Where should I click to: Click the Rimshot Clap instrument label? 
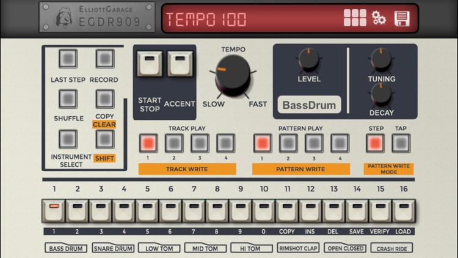click(298, 248)
